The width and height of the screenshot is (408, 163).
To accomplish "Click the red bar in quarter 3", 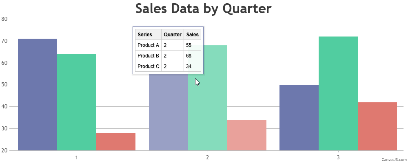I will (377, 126).
